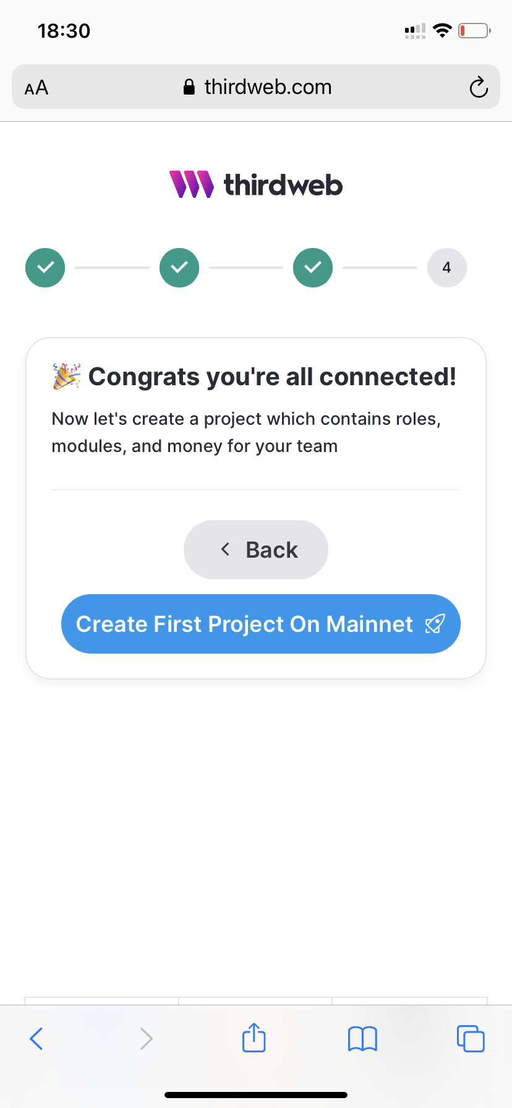Click the rocket icon on the mainnet button
The width and height of the screenshot is (512, 1108).
[435, 624]
